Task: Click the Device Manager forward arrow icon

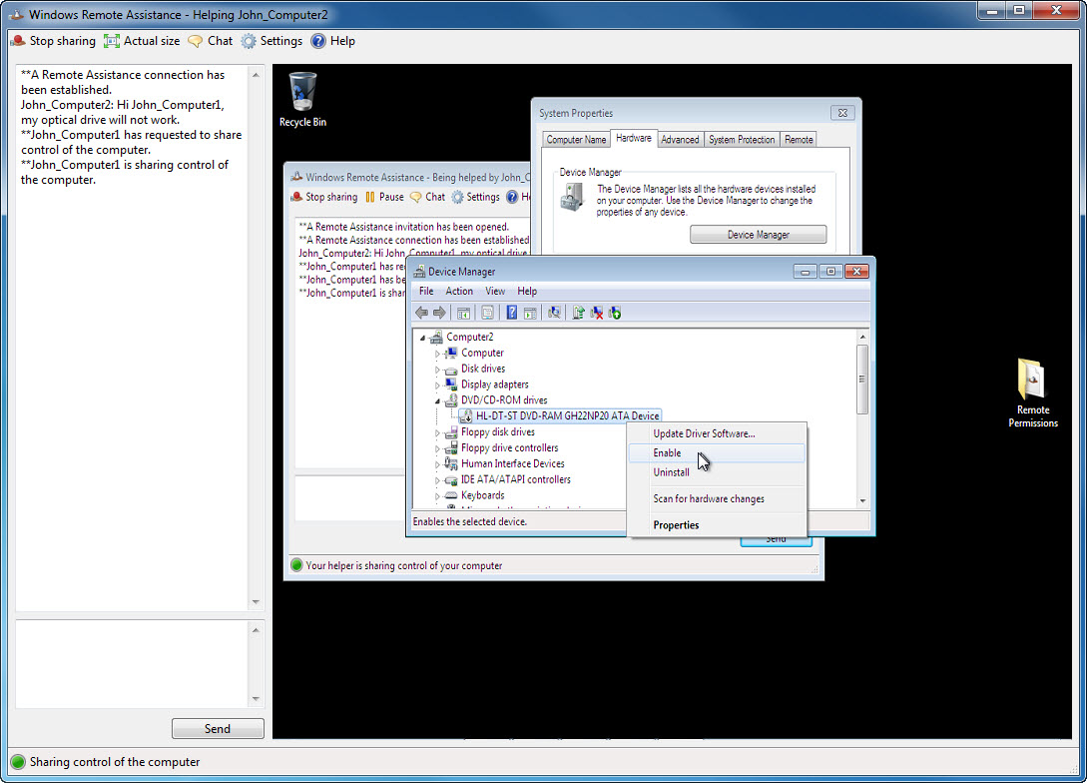Action: coord(439,313)
